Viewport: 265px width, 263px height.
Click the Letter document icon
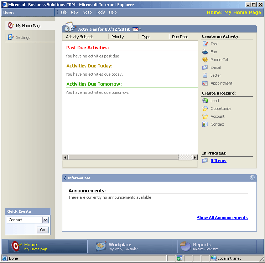pyautogui.click(x=205, y=75)
